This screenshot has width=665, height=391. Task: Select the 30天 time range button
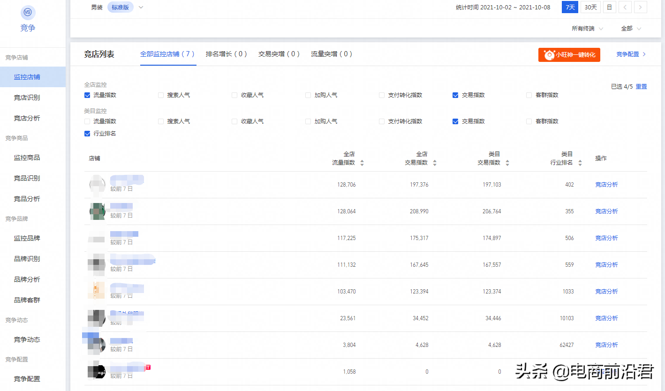pyautogui.click(x=590, y=7)
